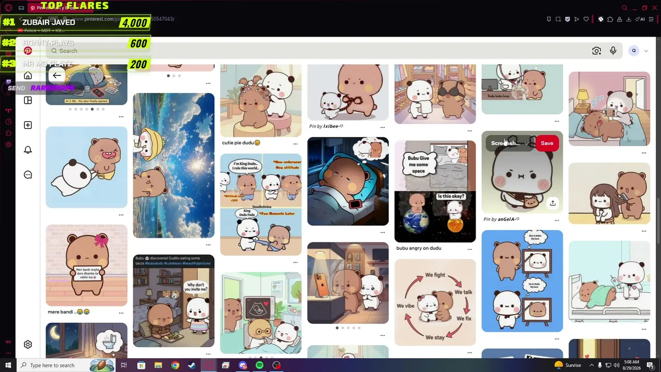Viewport: 661px width, 372px height.
Task: Open more options for pin by anGelA
Action: point(557,220)
